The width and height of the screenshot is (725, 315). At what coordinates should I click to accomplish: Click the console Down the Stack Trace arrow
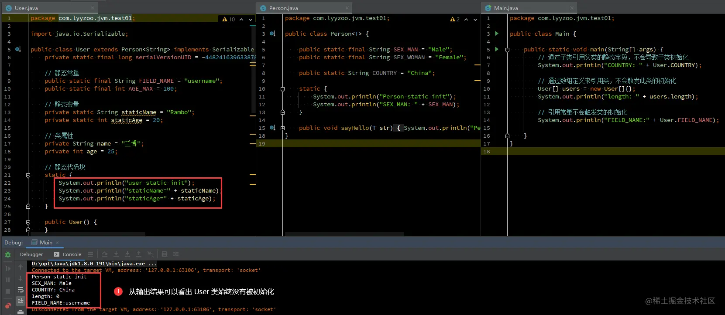(21, 278)
